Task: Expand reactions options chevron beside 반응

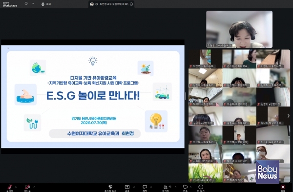Action: [190, 187]
